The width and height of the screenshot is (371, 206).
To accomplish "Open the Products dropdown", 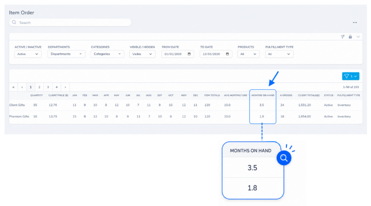I will tap(248, 54).
